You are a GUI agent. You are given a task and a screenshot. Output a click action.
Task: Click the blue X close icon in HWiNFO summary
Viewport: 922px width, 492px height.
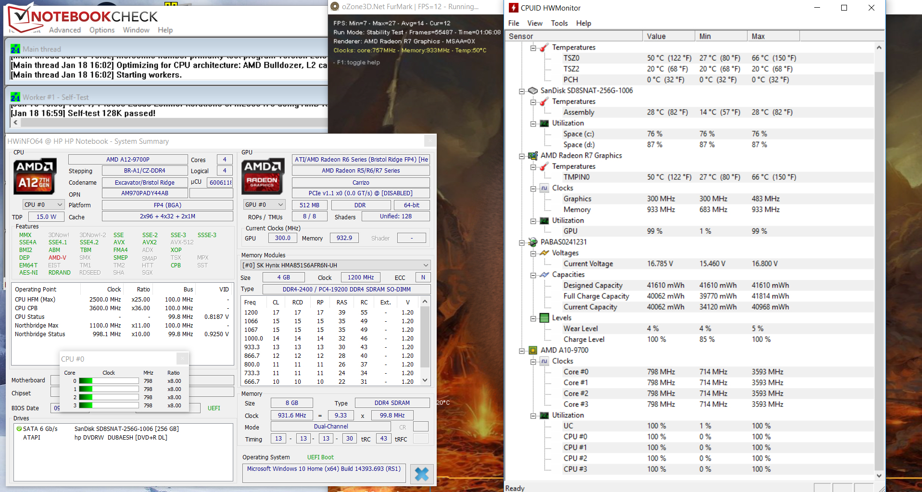[422, 474]
